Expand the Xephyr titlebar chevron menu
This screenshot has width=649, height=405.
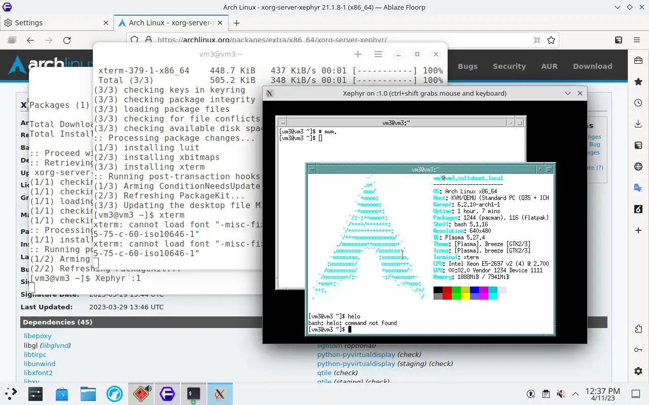pos(568,93)
